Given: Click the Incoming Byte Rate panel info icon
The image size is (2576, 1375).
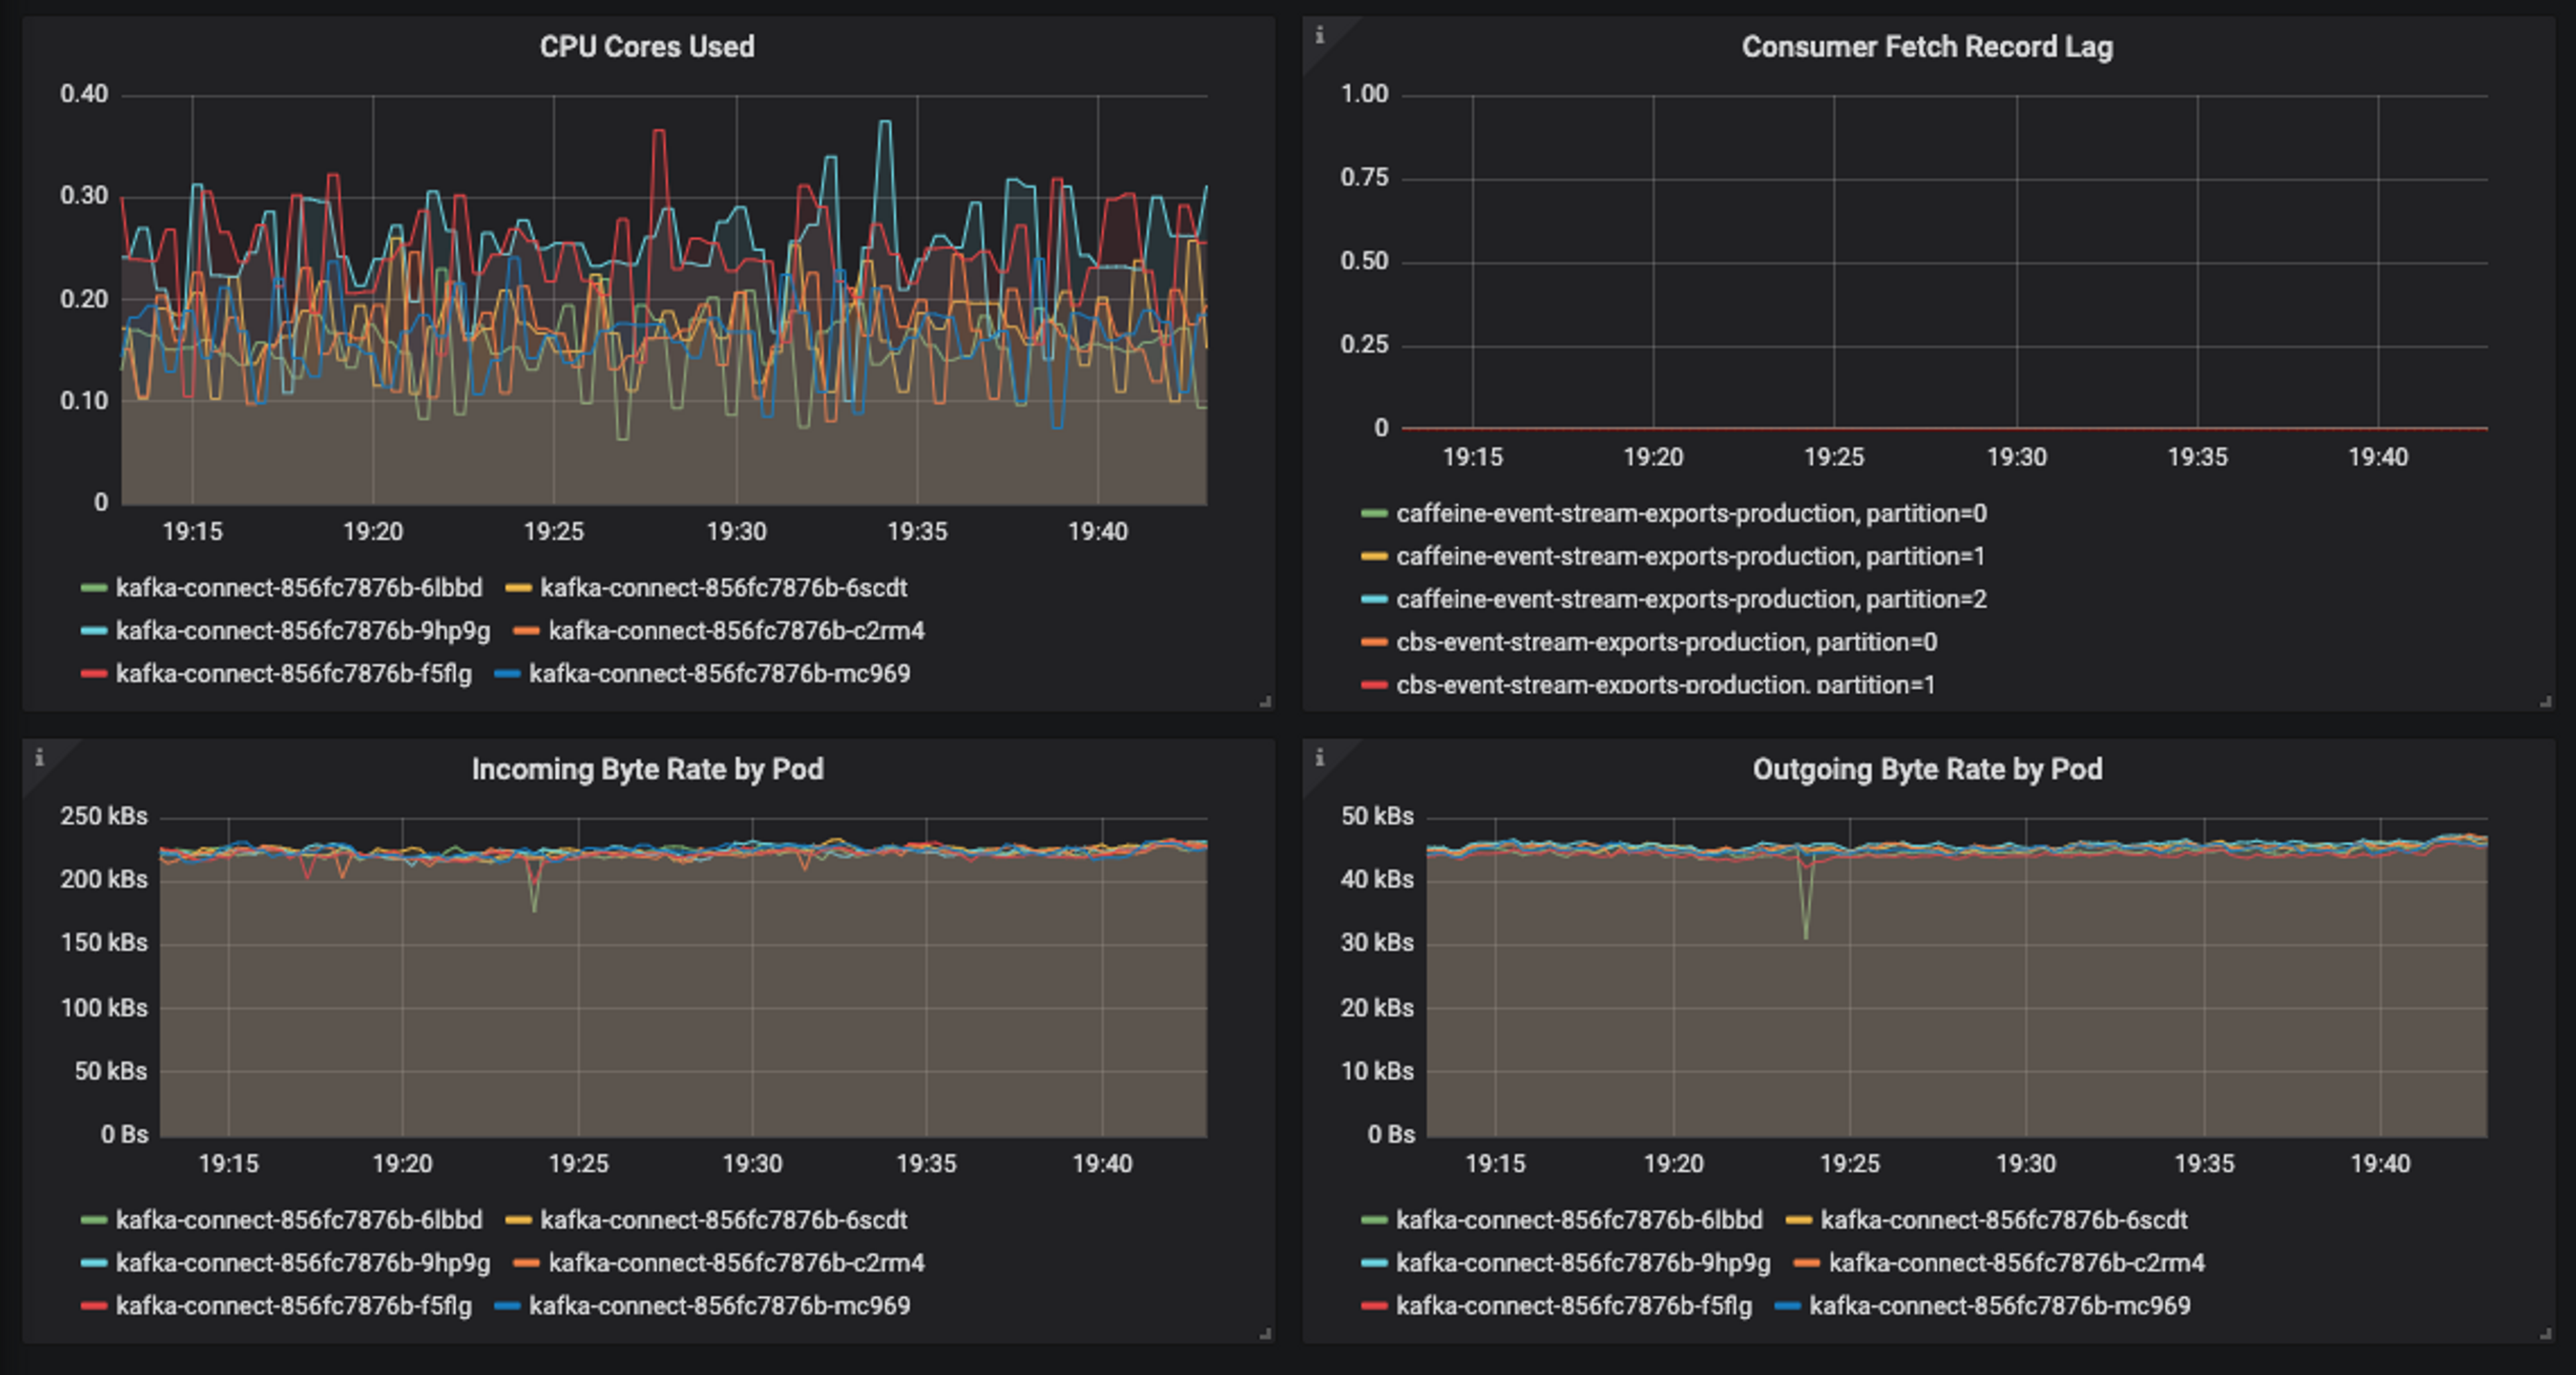Looking at the screenshot, I should [x=39, y=758].
